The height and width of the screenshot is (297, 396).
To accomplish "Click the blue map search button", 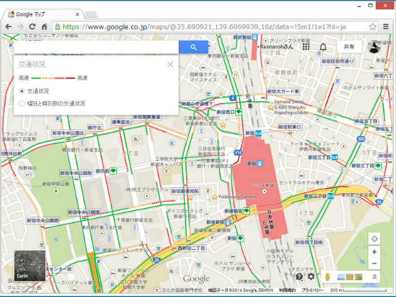I will tap(194, 47).
